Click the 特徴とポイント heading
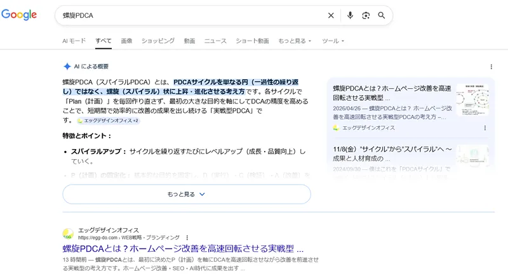Viewport: 508px width, 279px height. pyautogui.click(x=87, y=136)
